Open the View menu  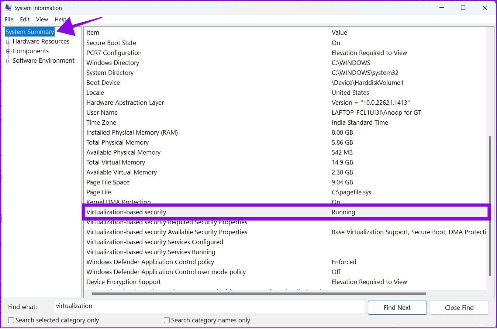(x=42, y=20)
